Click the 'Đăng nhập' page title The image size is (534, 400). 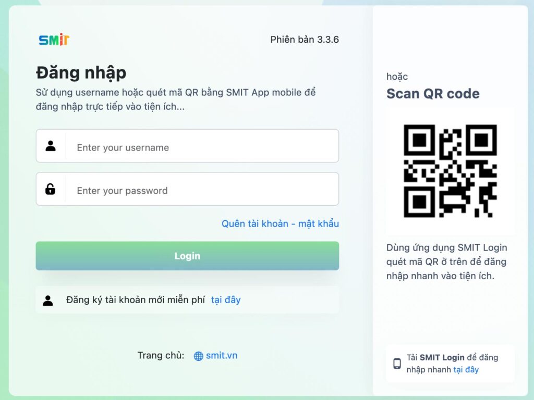point(81,72)
